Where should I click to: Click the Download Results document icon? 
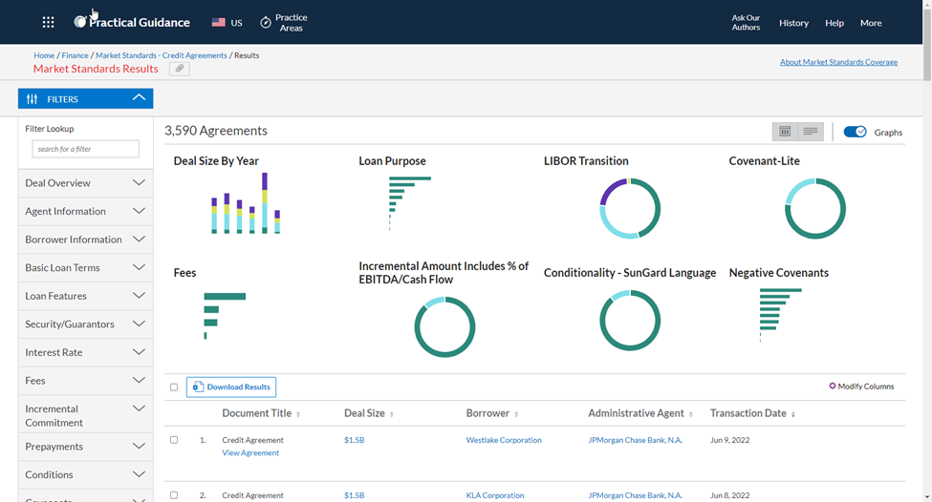pyautogui.click(x=198, y=387)
